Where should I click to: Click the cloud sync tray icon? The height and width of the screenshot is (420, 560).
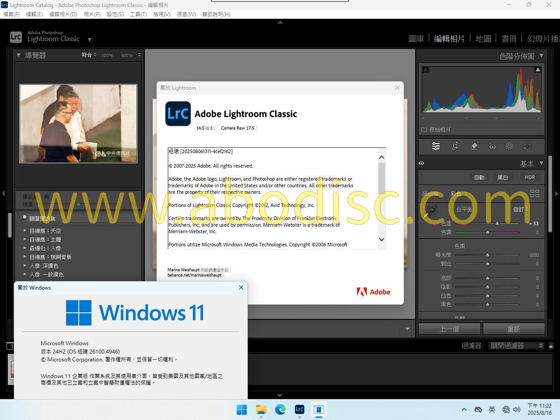coord(478,409)
